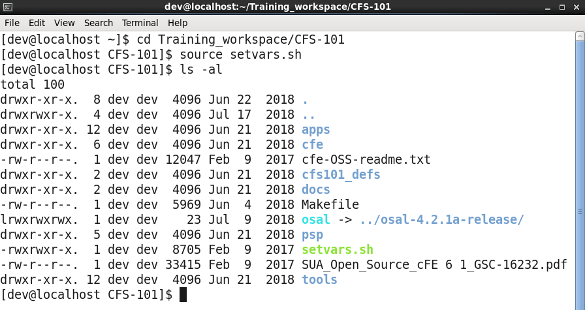The image size is (585, 310).
Task: Open the Edit menu
Action: tap(37, 23)
